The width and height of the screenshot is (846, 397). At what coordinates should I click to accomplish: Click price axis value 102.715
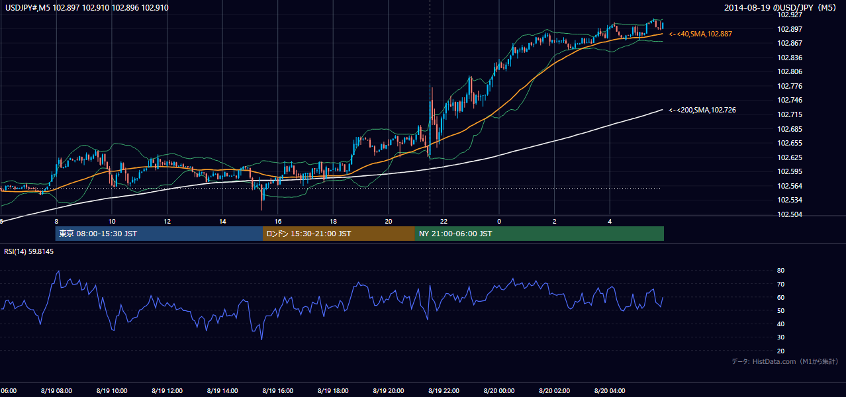click(x=789, y=115)
